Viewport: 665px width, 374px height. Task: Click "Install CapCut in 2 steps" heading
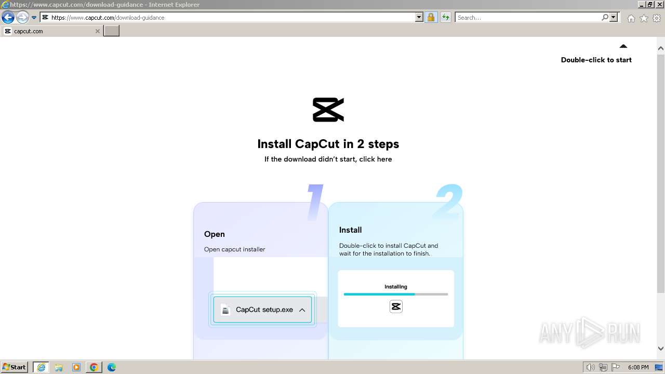point(328,144)
